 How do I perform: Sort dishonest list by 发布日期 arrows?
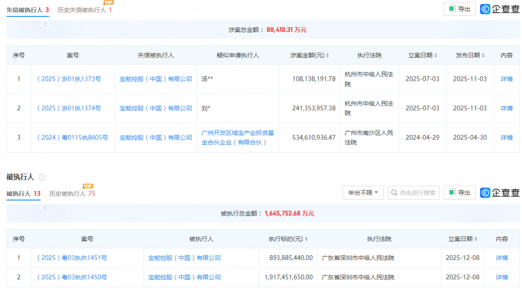483,56
